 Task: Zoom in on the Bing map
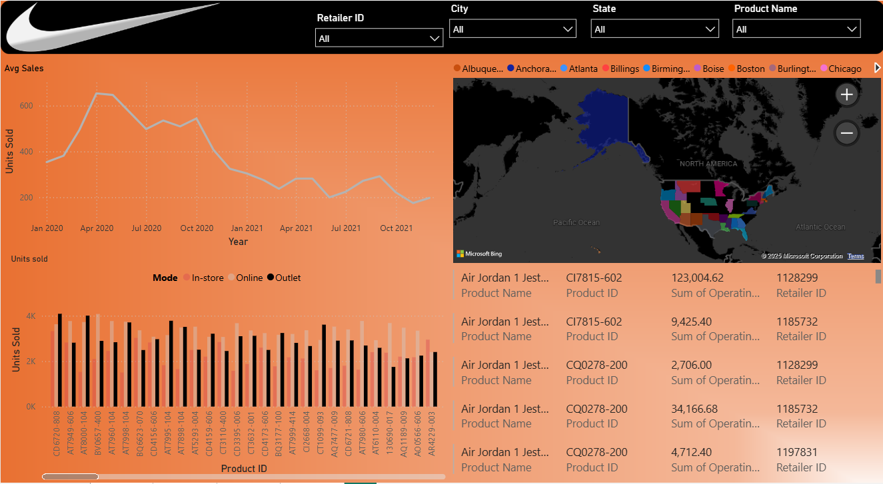click(846, 95)
